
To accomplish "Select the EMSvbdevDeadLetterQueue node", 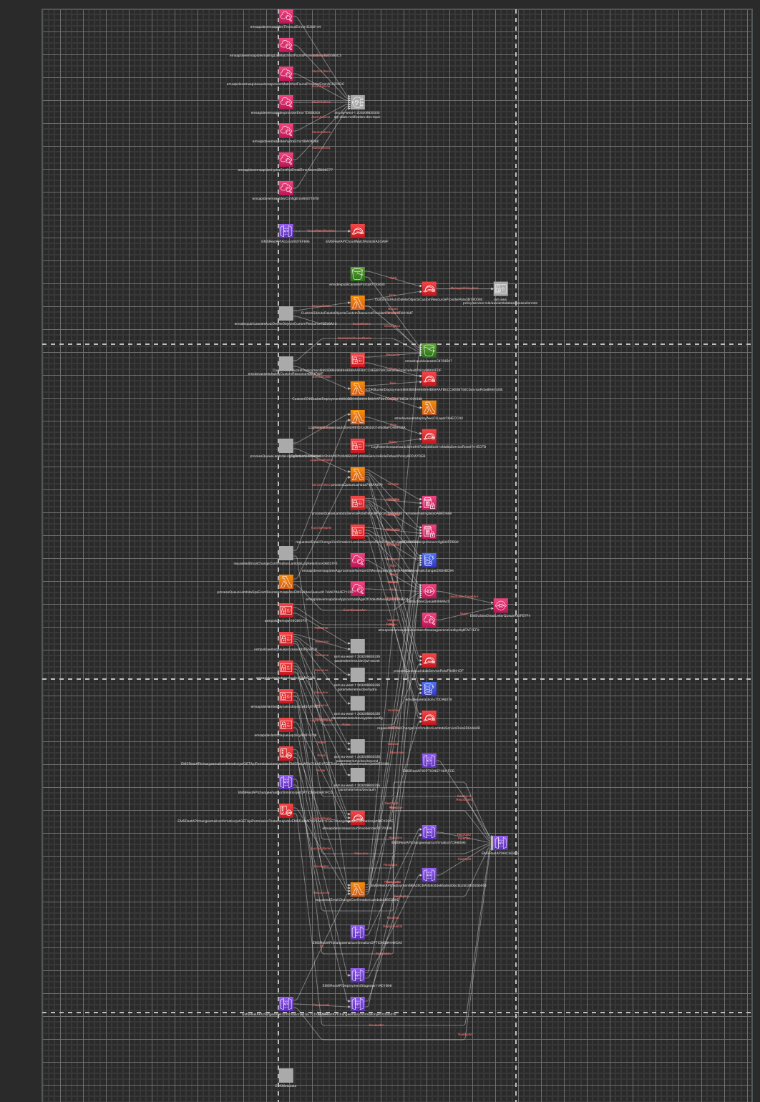I will pos(500,605).
